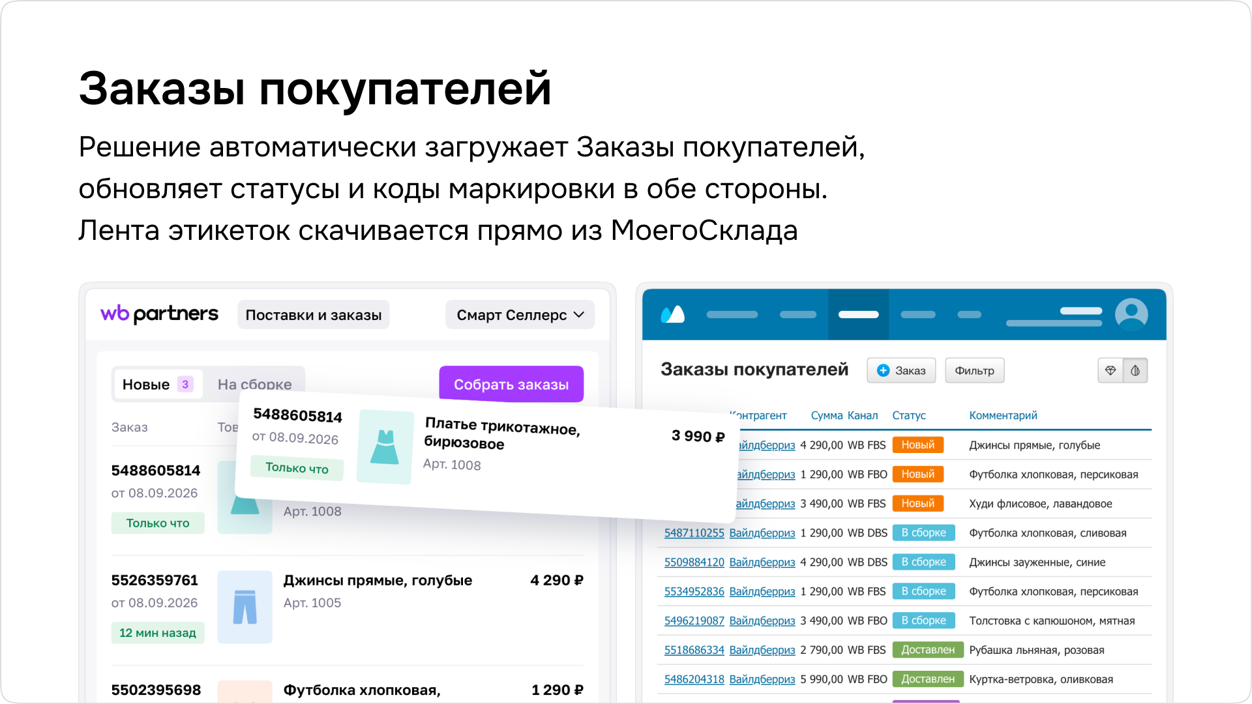Open the blue jeans product thumbnail
Image resolution: width=1252 pixels, height=704 pixels.
tap(245, 607)
